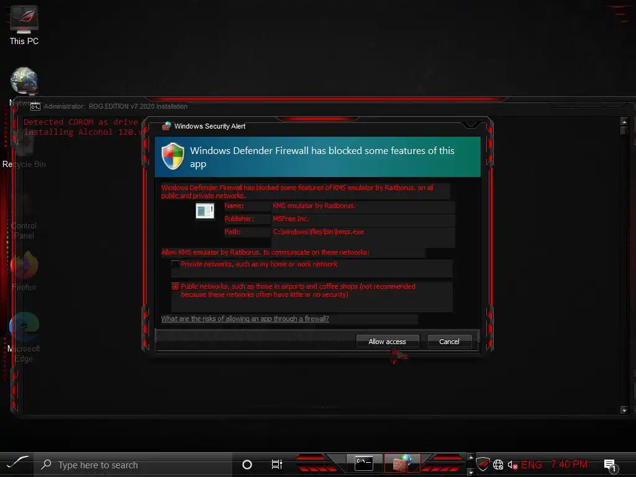Click the console window title bar icon
The height and width of the screenshot is (477, 636).
click(x=35, y=107)
